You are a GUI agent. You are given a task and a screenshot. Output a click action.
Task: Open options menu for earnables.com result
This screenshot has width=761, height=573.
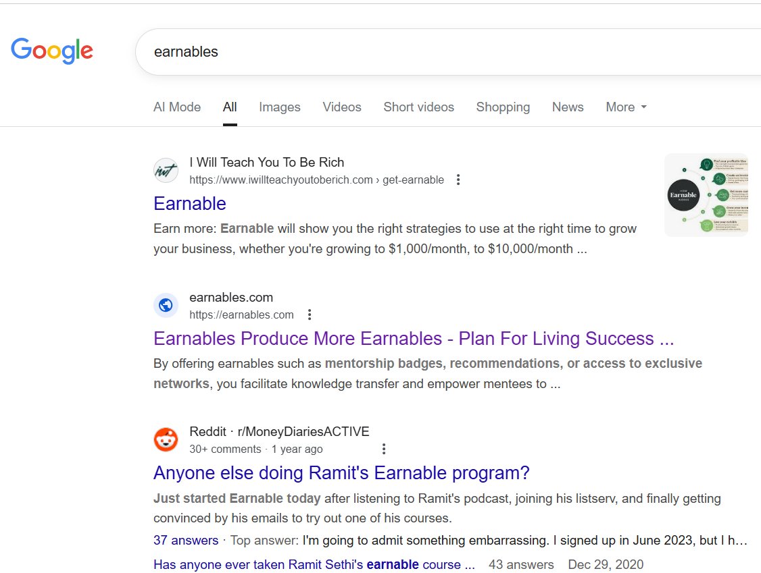click(310, 315)
